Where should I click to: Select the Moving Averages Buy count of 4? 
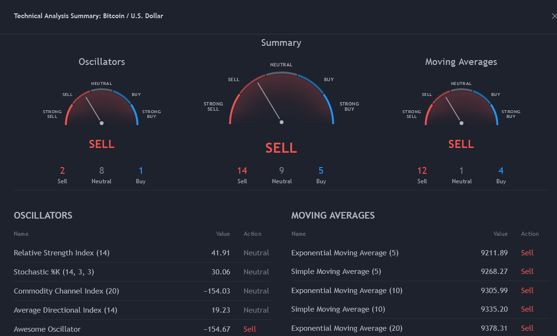coord(501,170)
